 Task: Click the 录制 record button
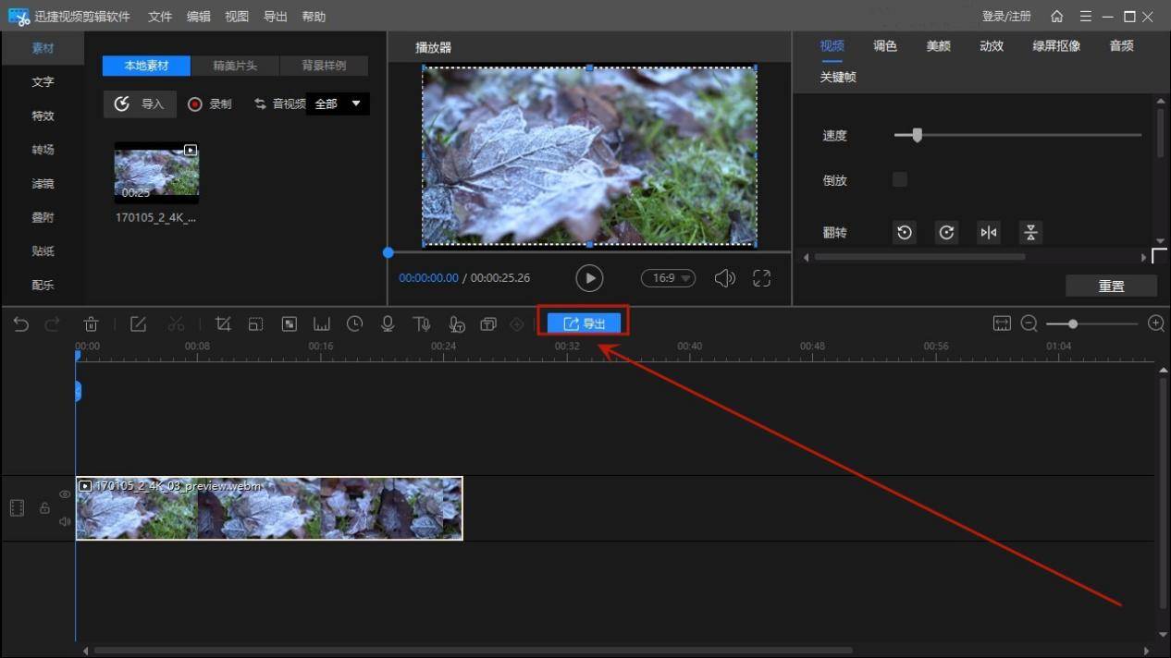click(210, 104)
